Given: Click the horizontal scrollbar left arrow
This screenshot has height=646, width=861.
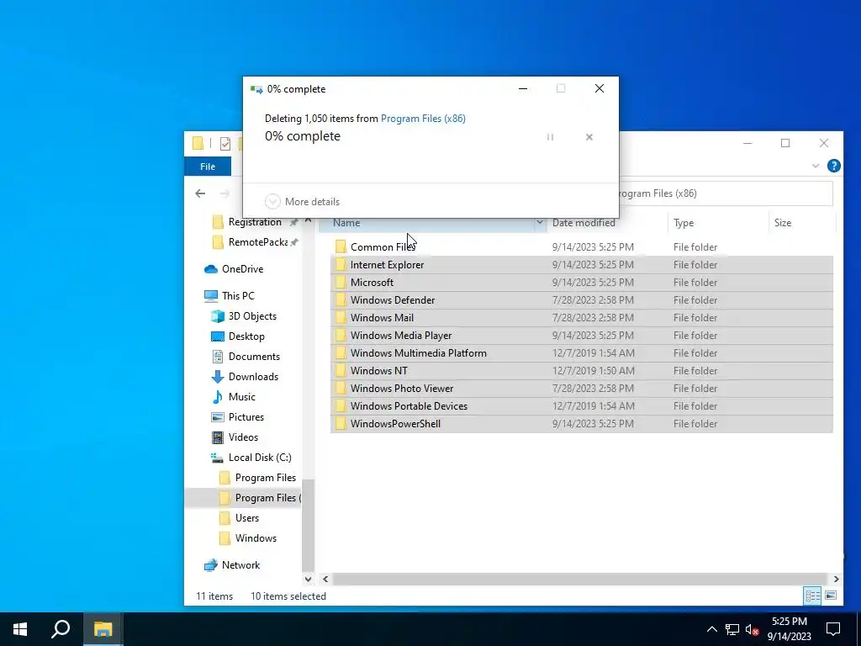Looking at the screenshot, I should (325, 579).
